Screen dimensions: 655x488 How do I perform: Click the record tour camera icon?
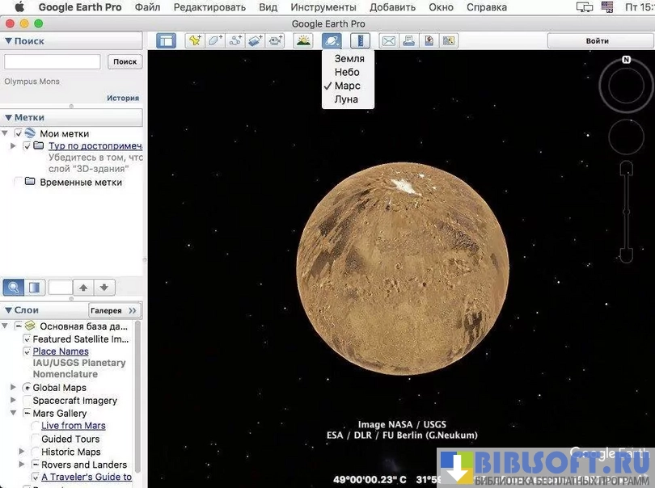277,40
